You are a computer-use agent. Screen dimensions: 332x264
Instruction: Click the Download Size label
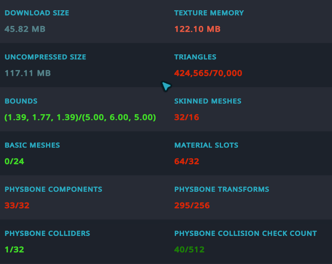(37, 13)
